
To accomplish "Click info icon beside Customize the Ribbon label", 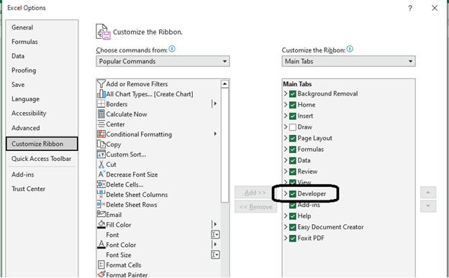I will (x=350, y=49).
